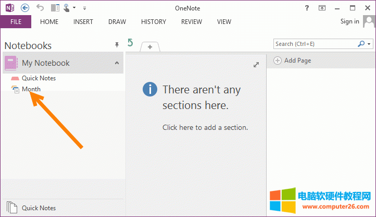Switch to the INSERT ribbon tab
The height and width of the screenshot is (217, 376).
(83, 22)
